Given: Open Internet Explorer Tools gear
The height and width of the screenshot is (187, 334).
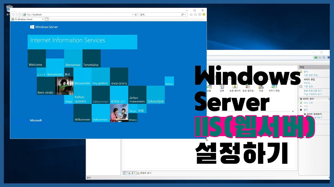Looking at the screenshot, I should [200, 15].
